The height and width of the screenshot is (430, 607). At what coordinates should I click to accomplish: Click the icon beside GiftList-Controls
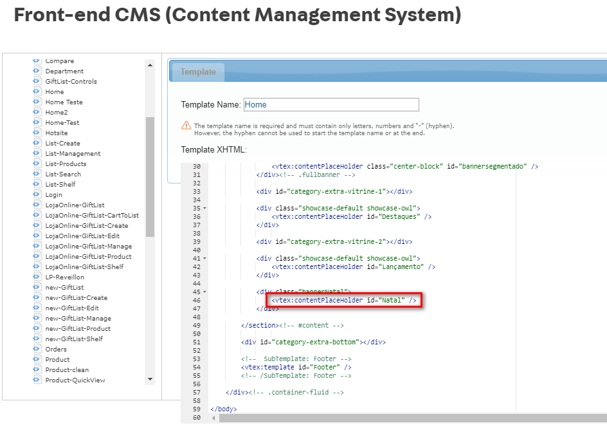[x=37, y=81]
